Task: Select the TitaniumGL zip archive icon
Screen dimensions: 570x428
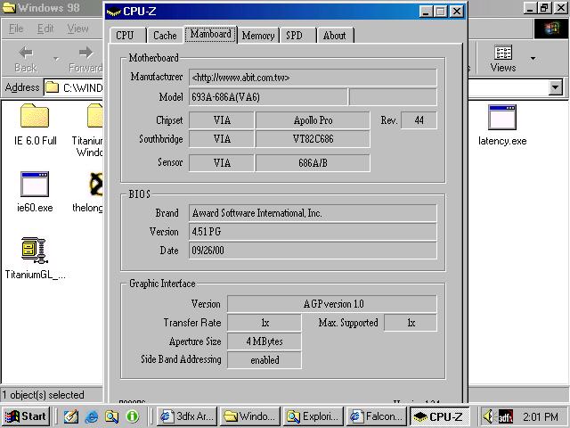Action: click(x=35, y=251)
